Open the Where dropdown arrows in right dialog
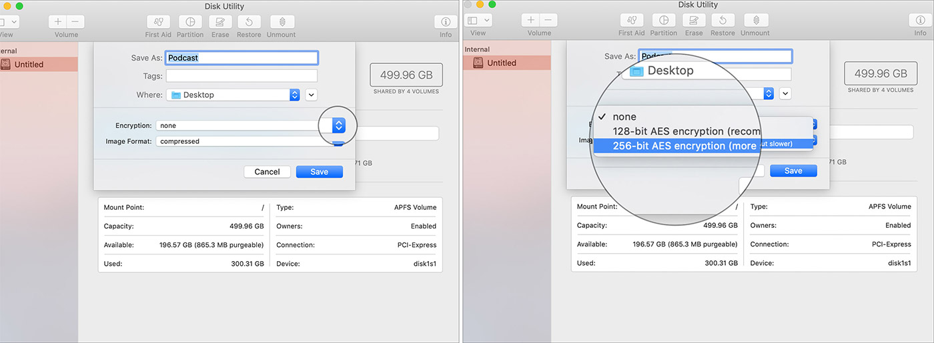Viewport: 934px width, 343px height. [x=769, y=93]
